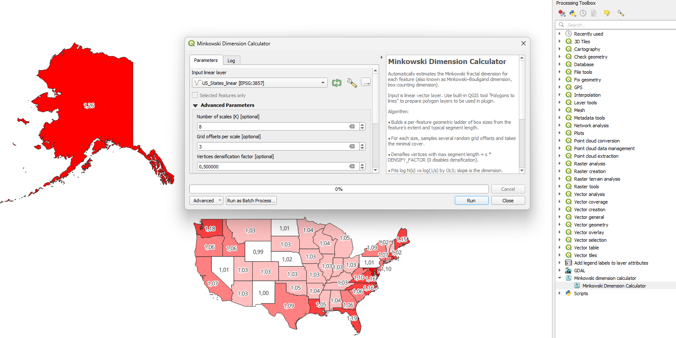Select the Parameters tab

[x=206, y=60]
